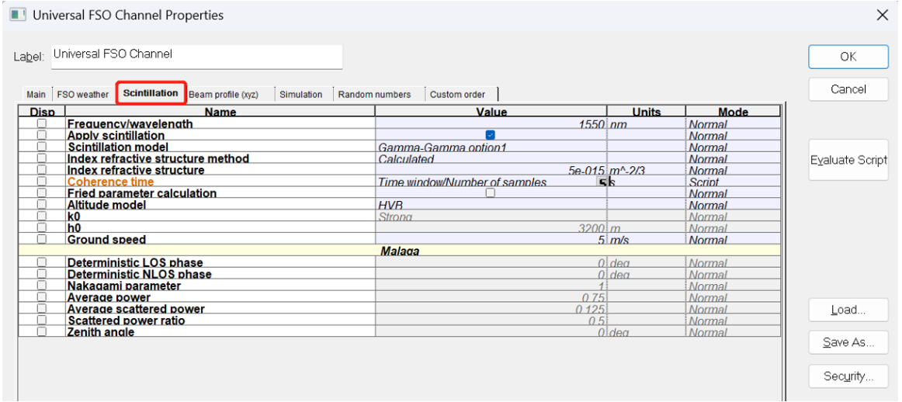Screen dimensions: 902x402
Task: Click the Save As... button
Action: pos(848,342)
